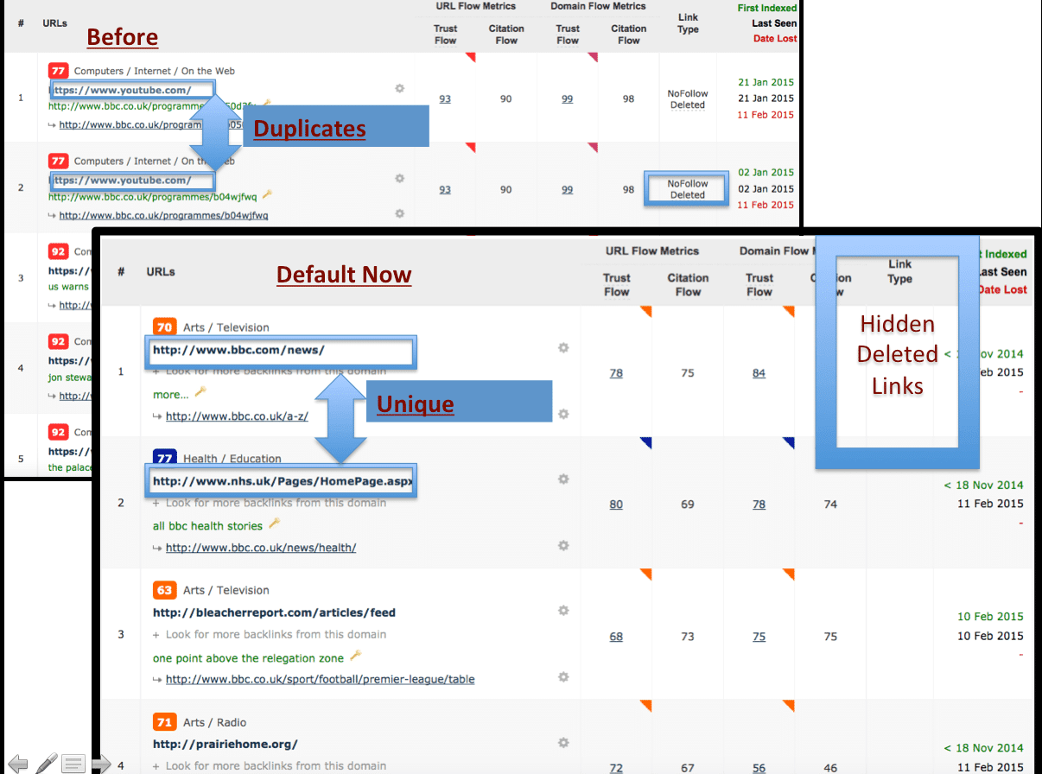Open gear menu beside bleacherreport.com/articles/feed

point(563,611)
